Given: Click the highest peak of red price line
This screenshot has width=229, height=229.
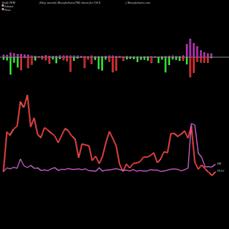Looking at the screenshot, I should coord(27,95).
